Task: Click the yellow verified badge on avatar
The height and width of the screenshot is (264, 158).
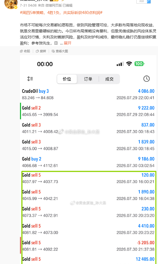Action: point(16,7)
